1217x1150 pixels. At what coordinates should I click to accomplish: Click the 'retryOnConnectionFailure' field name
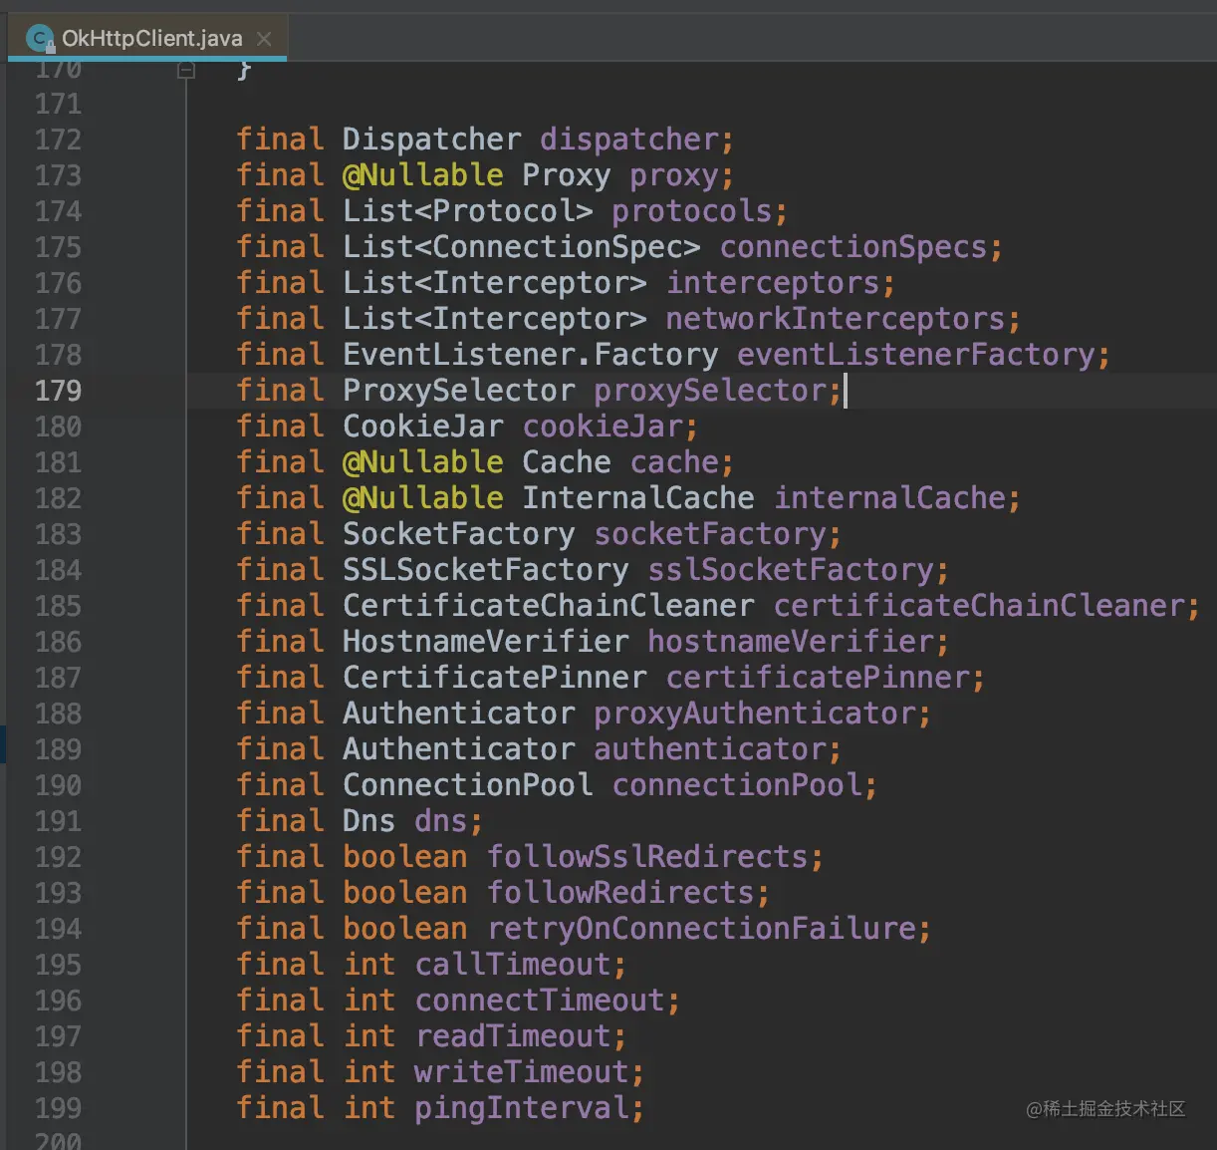701,929
